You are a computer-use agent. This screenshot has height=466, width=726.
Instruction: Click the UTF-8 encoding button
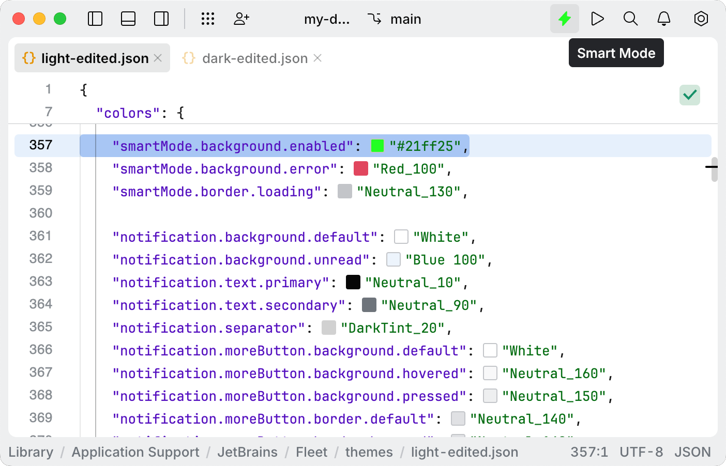point(641,452)
